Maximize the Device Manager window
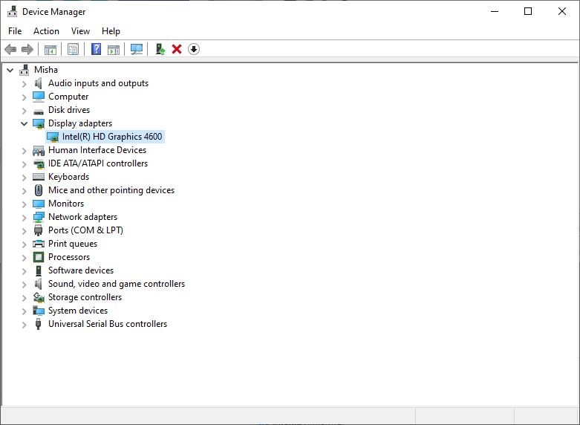 (x=528, y=11)
